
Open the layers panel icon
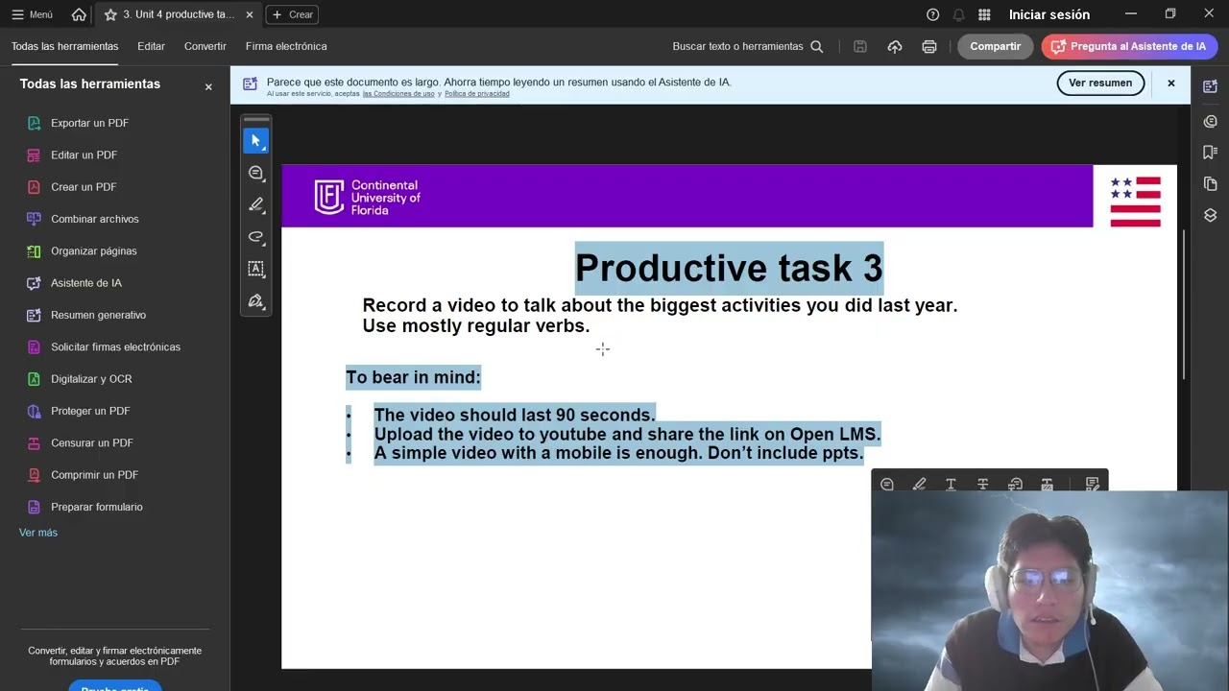1210,215
